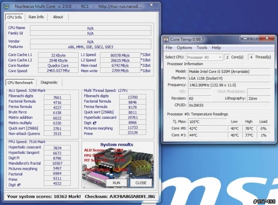
Task: Click the Features field x86, MMX, SSE
Action: click(x=90, y=47)
